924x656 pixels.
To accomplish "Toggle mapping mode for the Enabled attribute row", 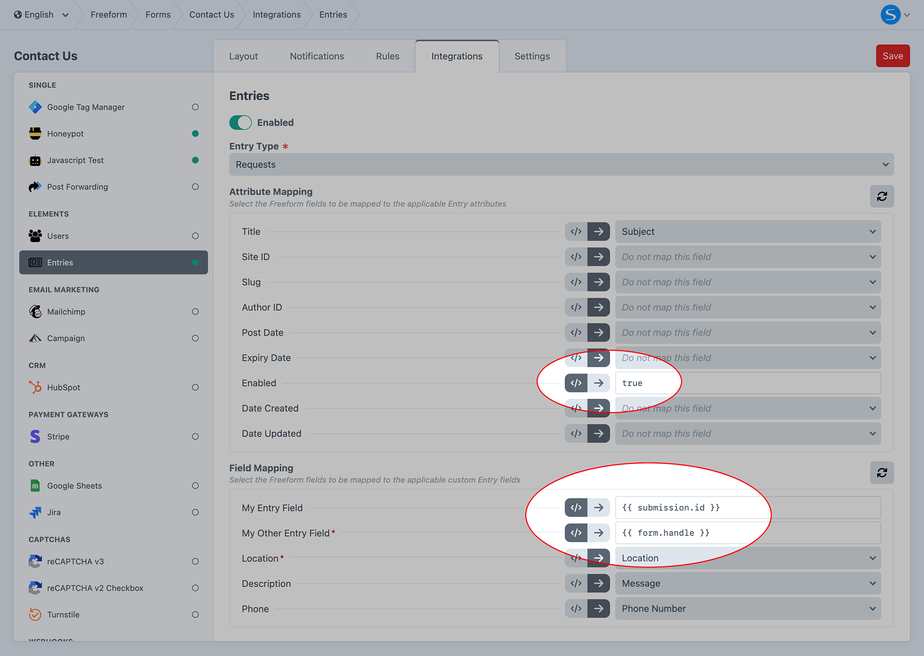I will tap(599, 383).
